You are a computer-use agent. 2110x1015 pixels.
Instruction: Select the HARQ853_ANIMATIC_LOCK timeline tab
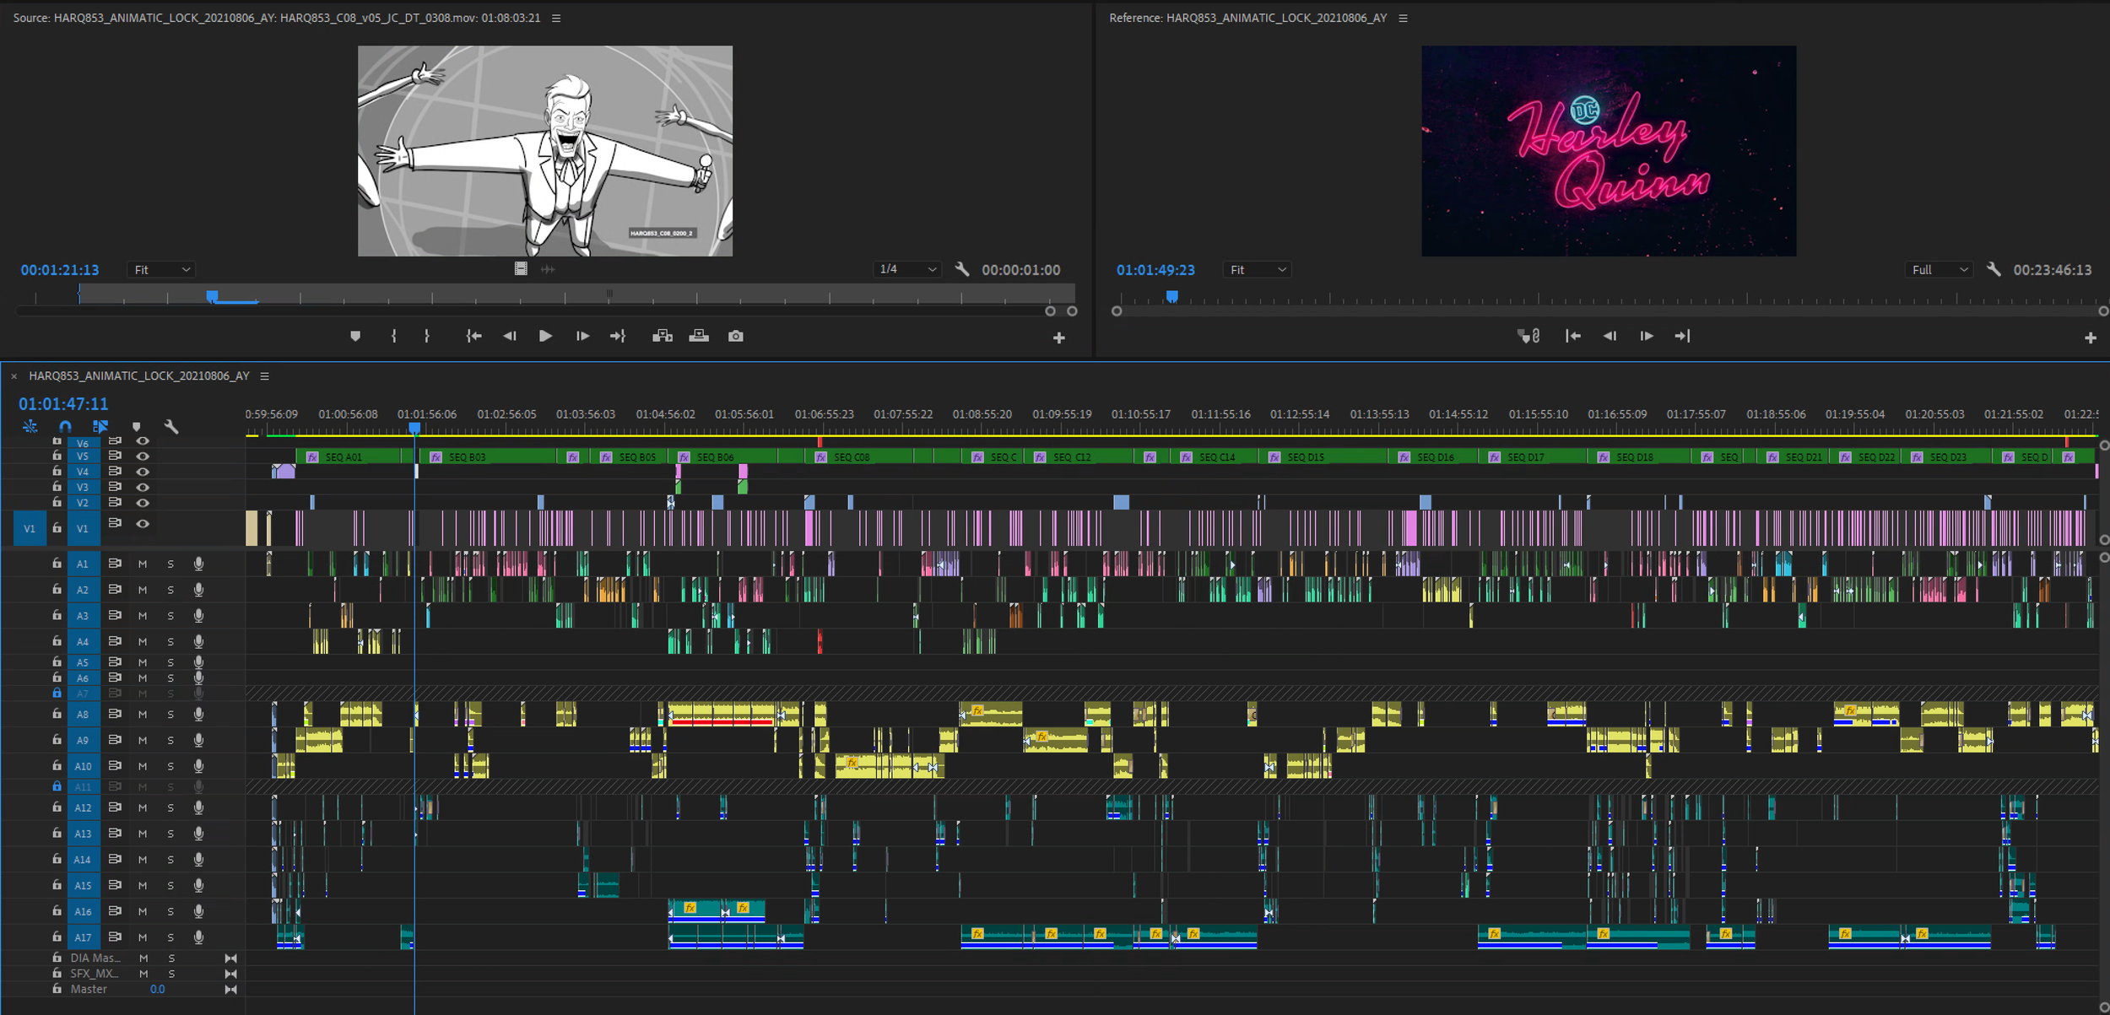click(x=139, y=376)
